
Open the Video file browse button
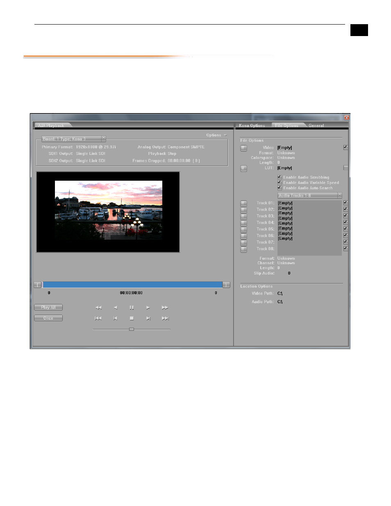243,148
